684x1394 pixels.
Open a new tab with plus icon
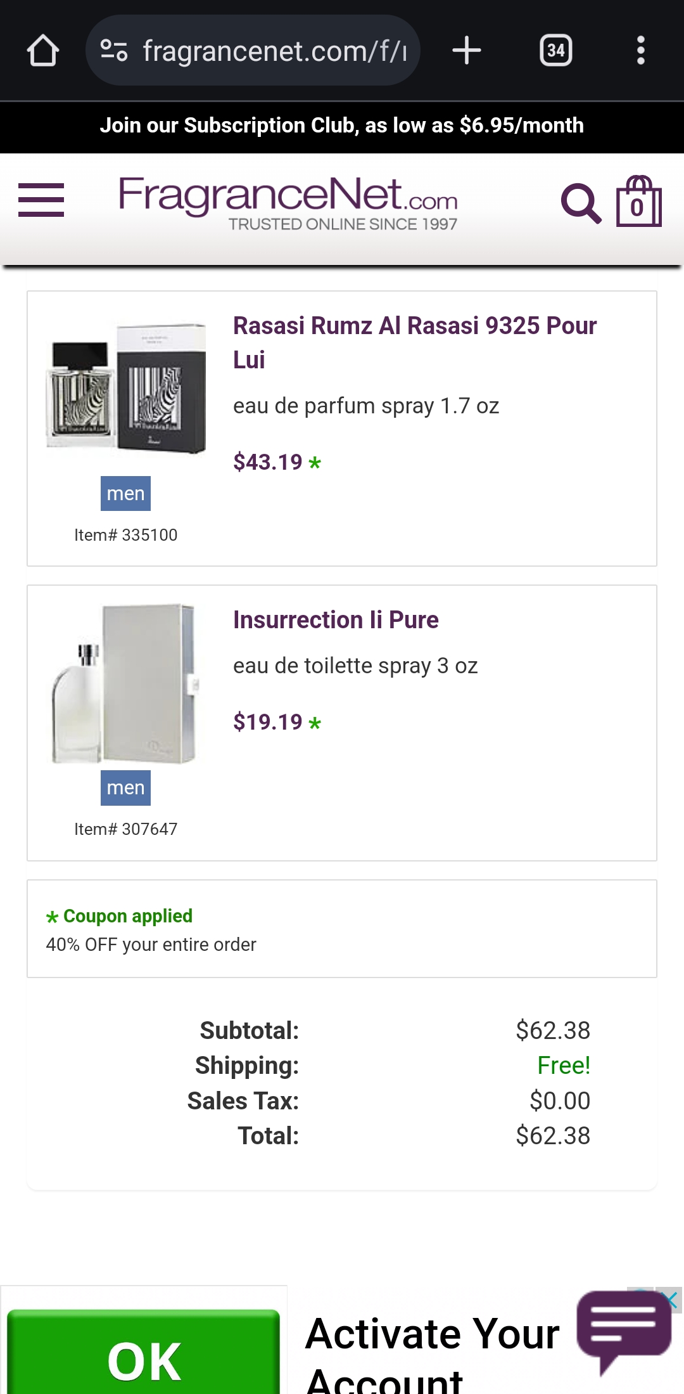[467, 51]
